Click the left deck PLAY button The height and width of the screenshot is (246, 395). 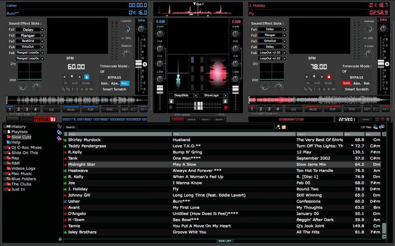pos(90,109)
